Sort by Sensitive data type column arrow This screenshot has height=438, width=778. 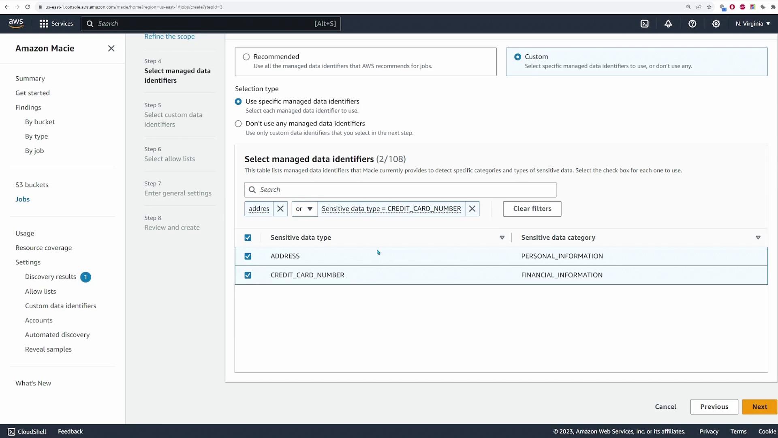click(x=502, y=238)
